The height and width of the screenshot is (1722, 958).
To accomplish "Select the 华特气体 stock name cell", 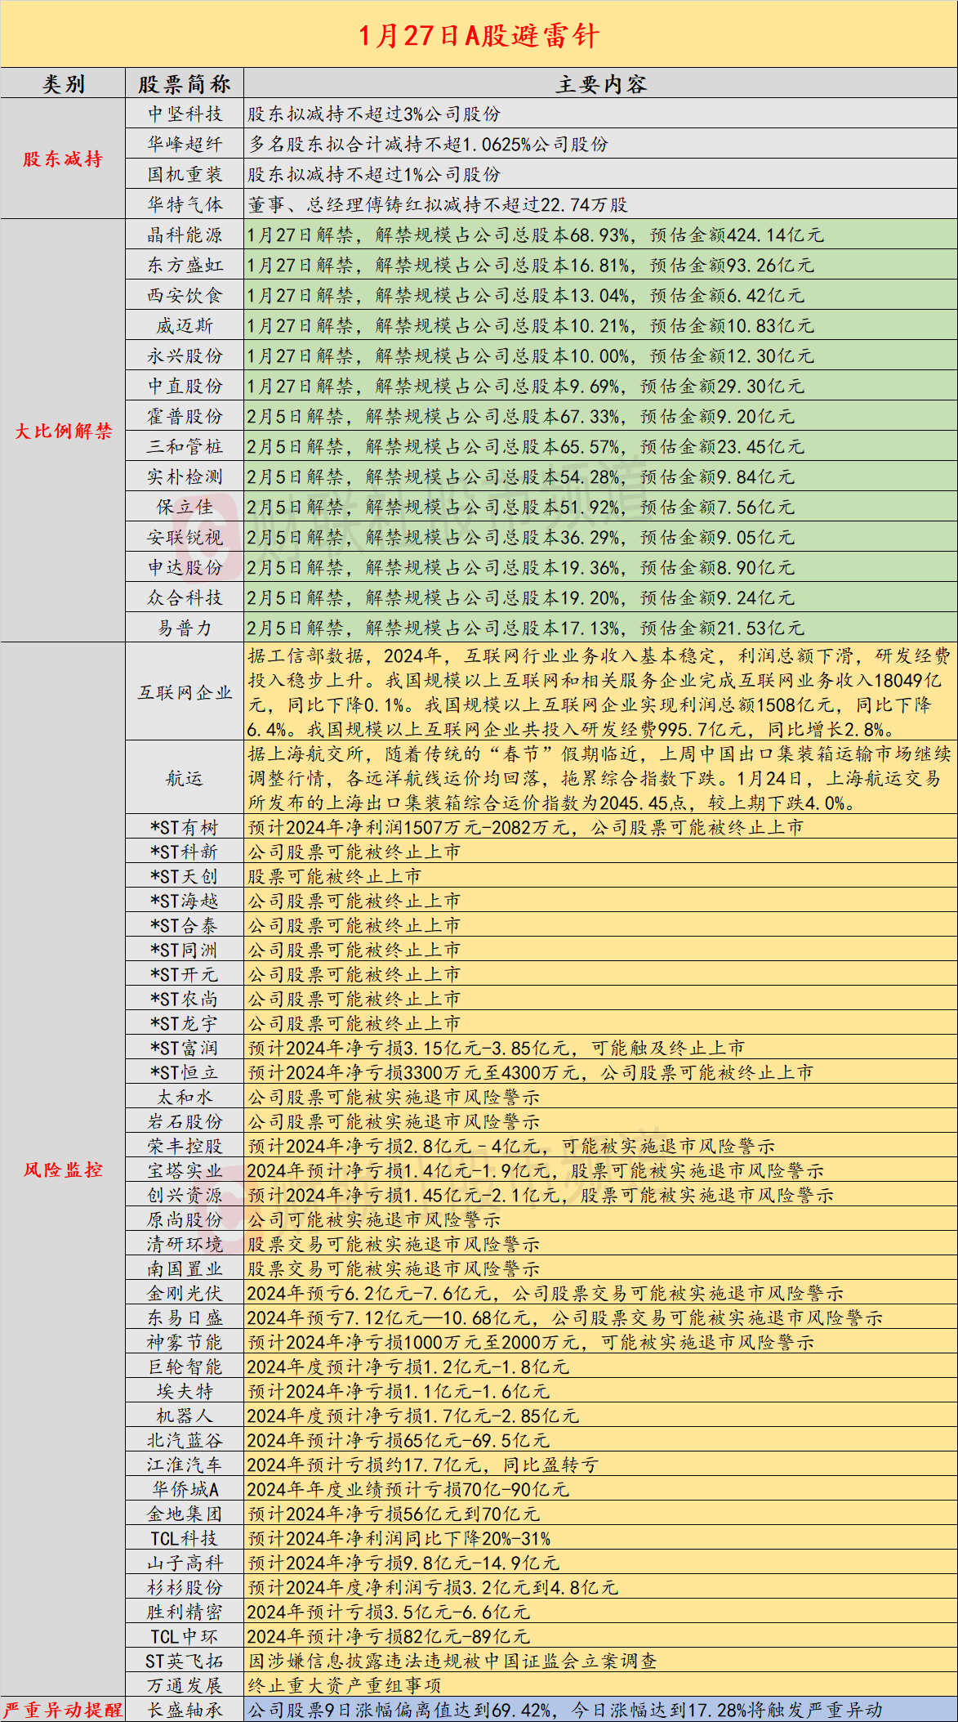I will 185,204.
